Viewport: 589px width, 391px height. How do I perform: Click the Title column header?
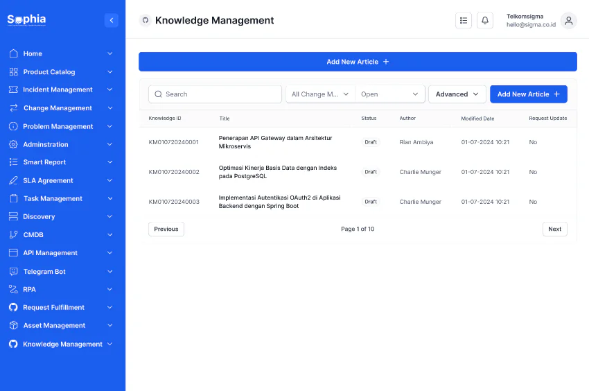tap(225, 119)
